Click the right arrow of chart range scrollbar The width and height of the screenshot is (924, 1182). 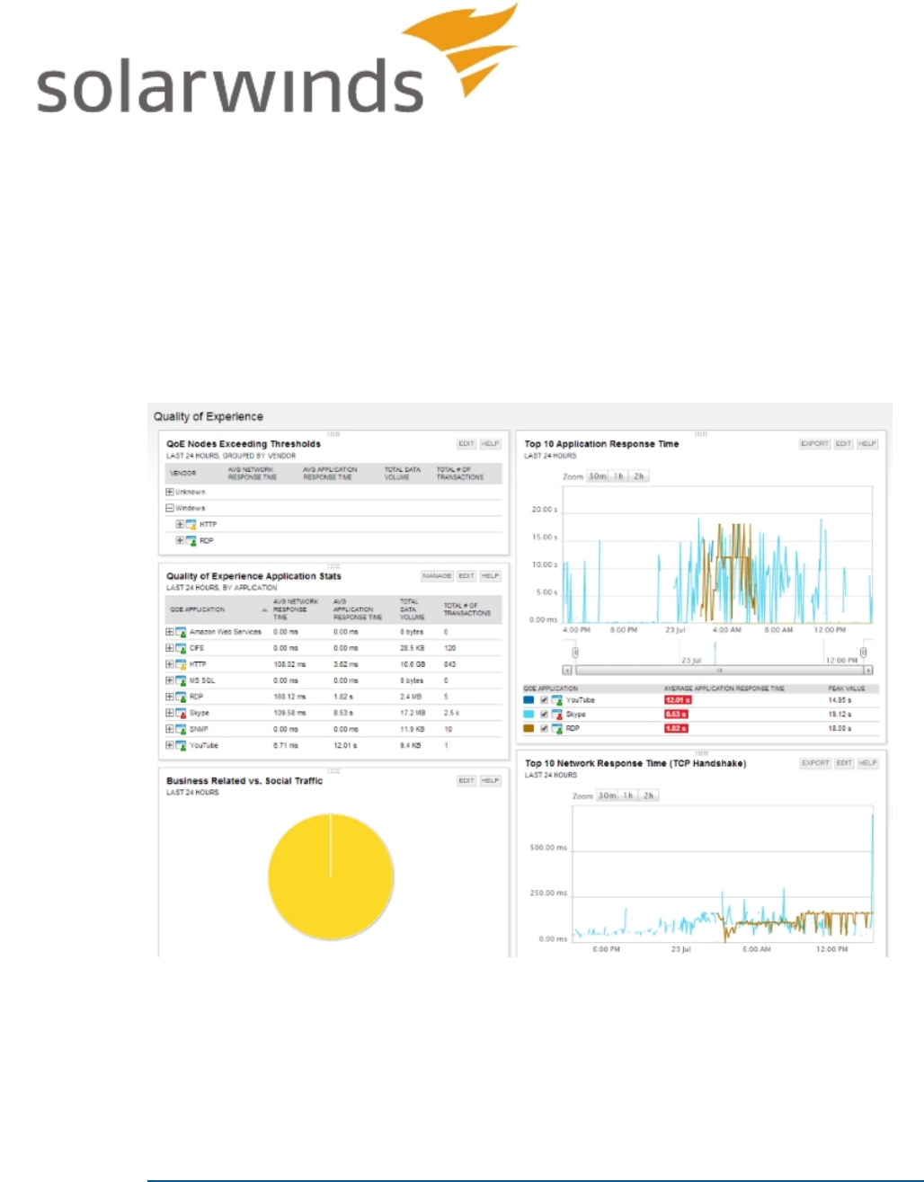868,671
